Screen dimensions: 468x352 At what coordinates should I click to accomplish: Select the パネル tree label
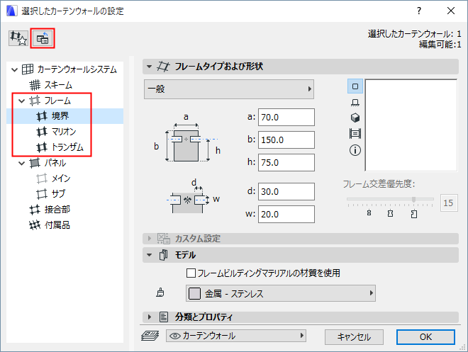pyautogui.click(x=55, y=163)
